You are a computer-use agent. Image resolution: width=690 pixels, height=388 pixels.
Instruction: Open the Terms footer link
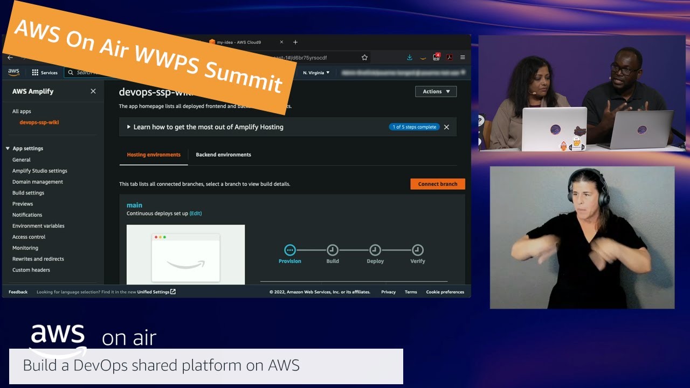coord(411,292)
